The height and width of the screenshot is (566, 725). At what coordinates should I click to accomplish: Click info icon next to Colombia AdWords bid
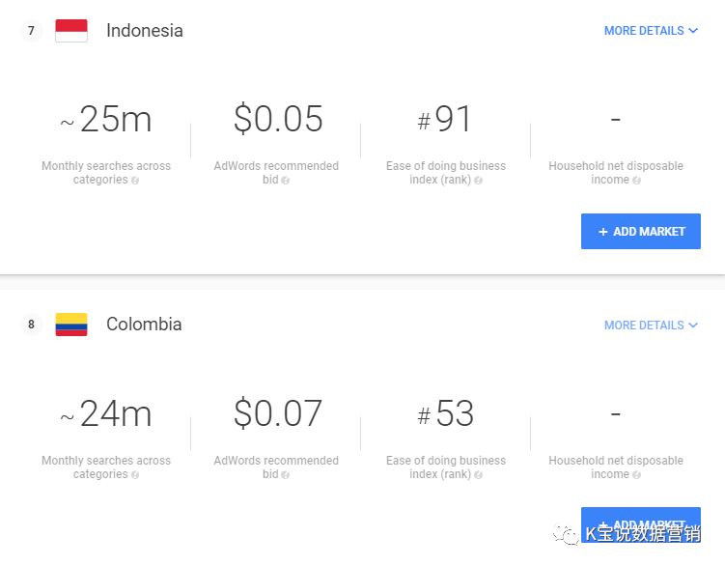pos(285,475)
